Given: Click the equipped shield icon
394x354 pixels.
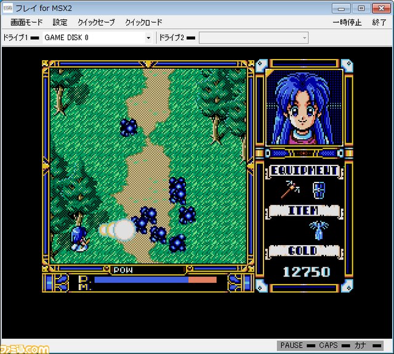Looking at the screenshot, I should click(319, 191).
